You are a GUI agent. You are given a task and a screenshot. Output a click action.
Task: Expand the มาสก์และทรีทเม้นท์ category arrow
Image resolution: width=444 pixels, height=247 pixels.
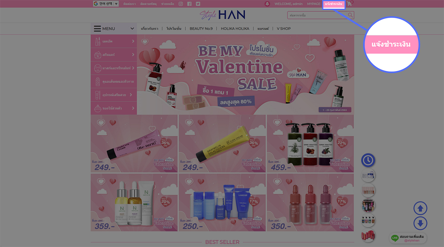tap(133, 68)
